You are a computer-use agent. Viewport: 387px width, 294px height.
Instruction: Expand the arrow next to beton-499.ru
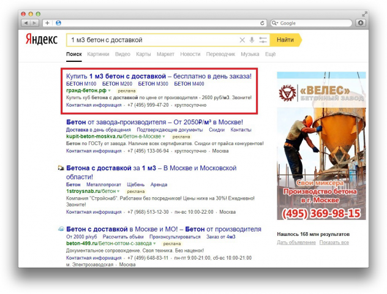[154, 243]
